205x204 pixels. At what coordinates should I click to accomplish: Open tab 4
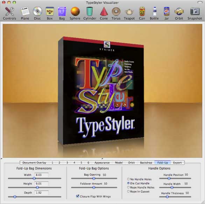click(x=74, y=163)
